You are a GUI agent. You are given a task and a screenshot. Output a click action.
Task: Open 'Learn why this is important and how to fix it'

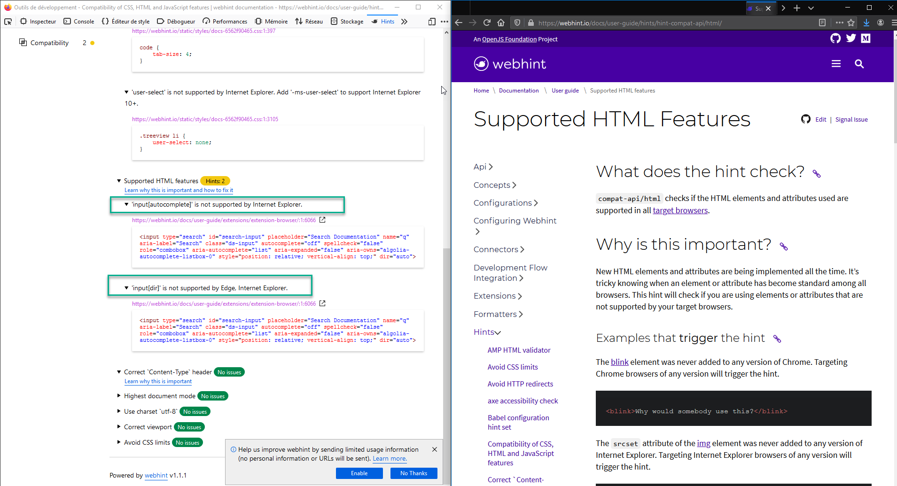[x=179, y=190]
